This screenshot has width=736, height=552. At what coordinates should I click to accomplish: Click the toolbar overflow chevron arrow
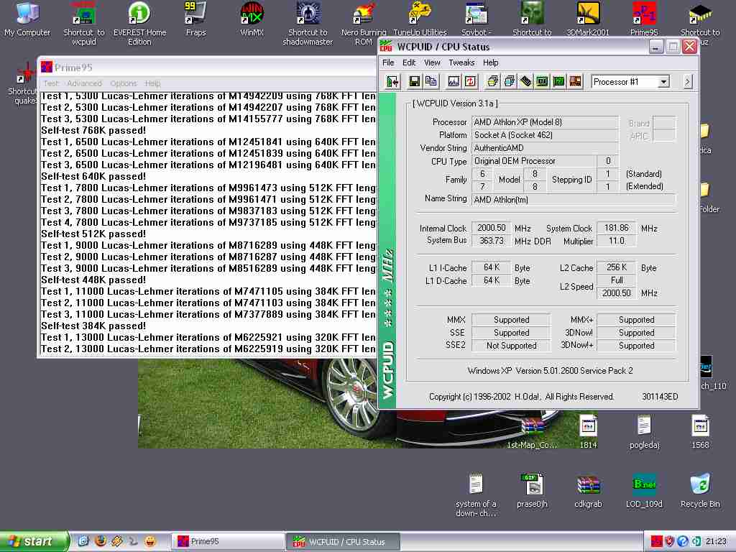point(687,82)
